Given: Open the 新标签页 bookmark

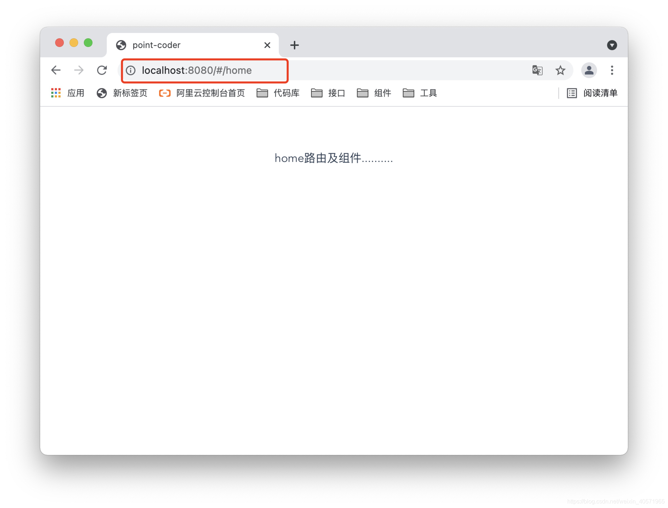Looking at the screenshot, I should point(122,93).
